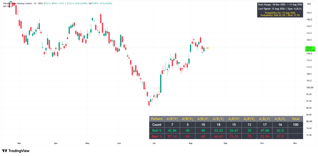
Task: Click the Count row label
Action: pos(156,125)
